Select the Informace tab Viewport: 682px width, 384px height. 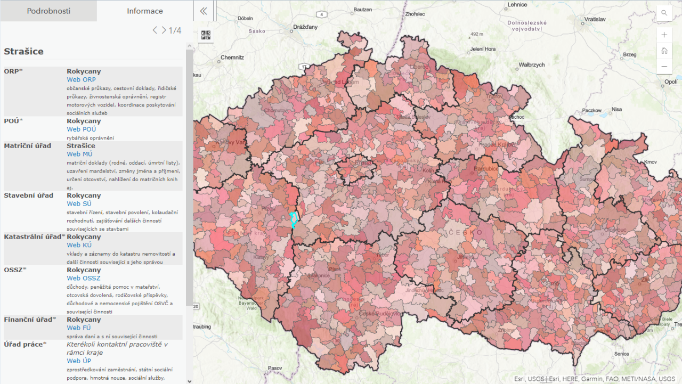pyautogui.click(x=145, y=11)
